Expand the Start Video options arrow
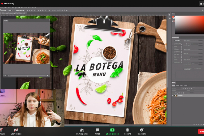204x136 pixels. click(x=22, y=130)
